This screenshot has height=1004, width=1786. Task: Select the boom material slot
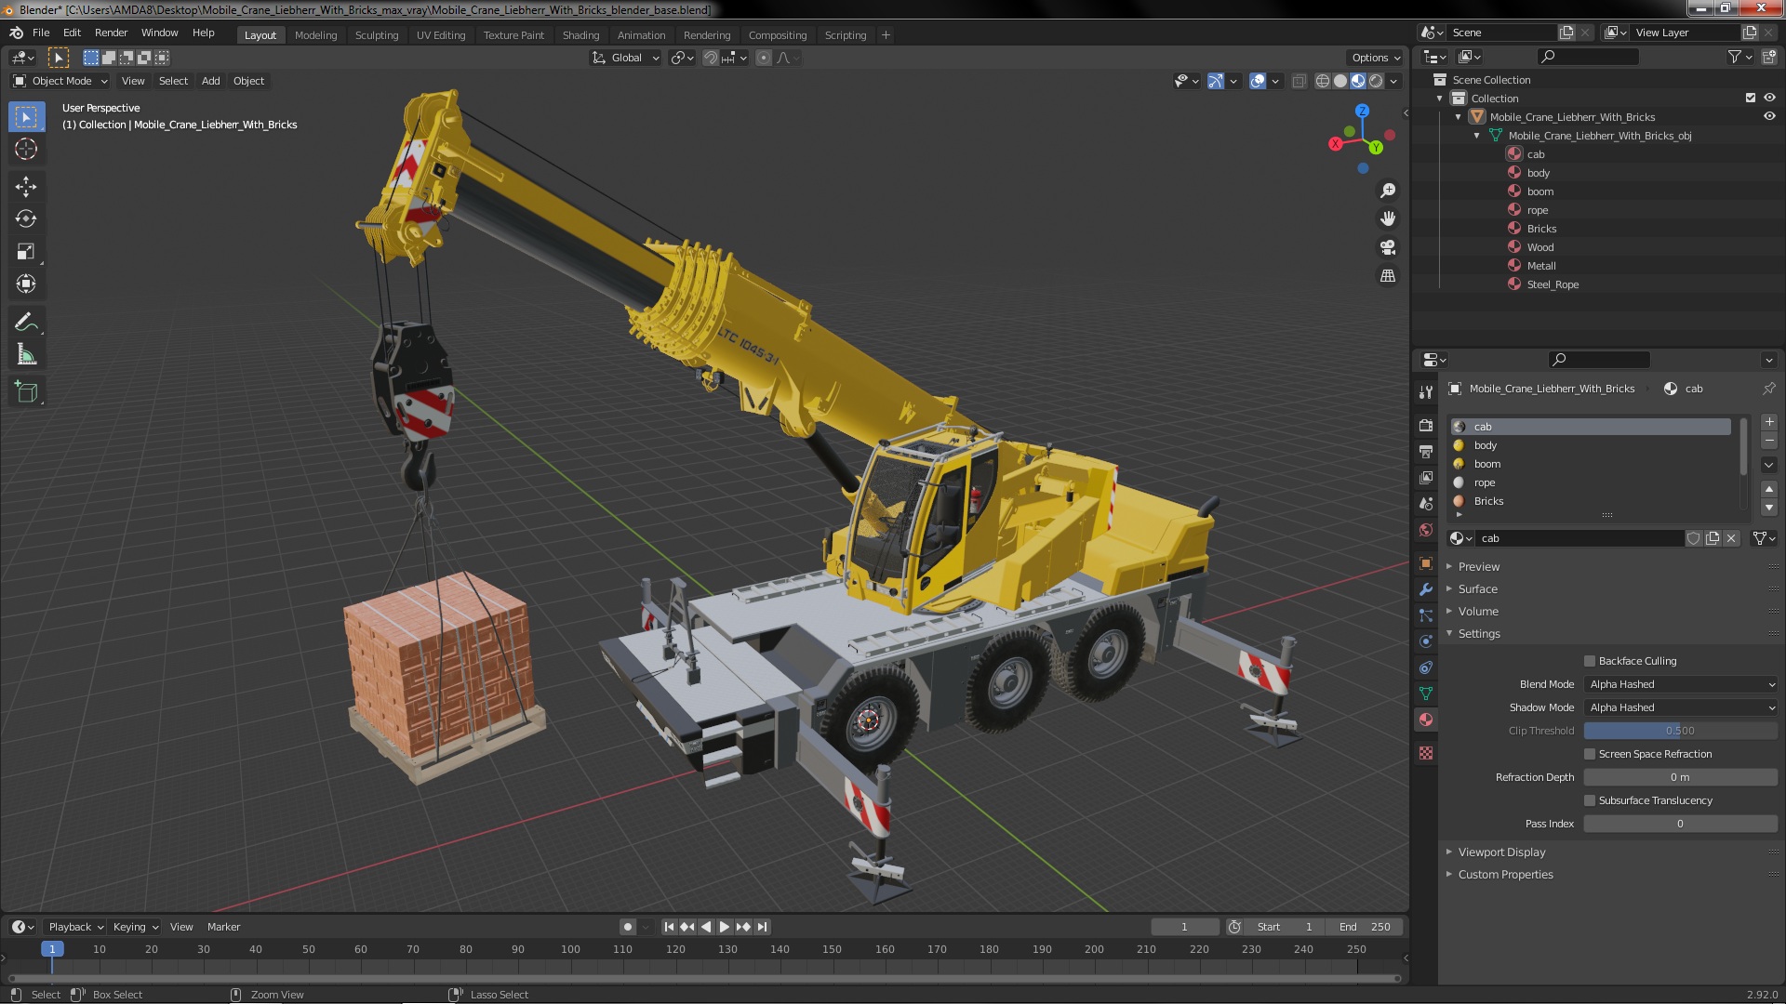(x=1591, y=464)
